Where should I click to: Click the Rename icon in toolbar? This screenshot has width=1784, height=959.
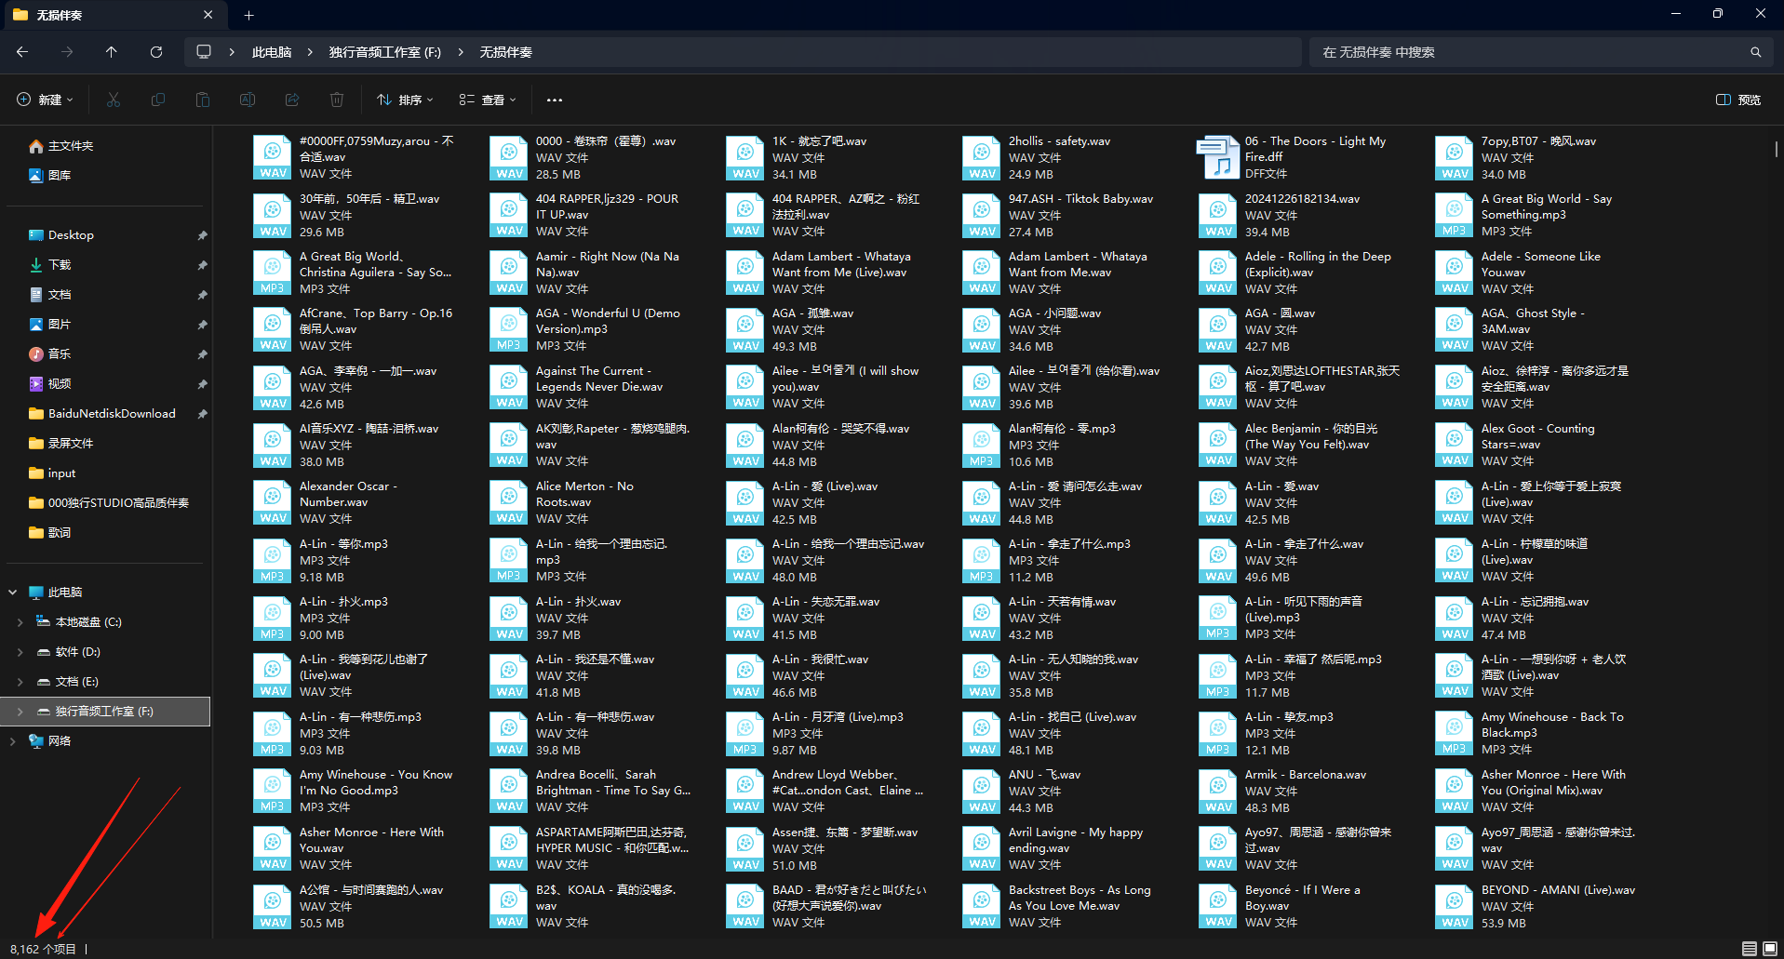(248, 100)
